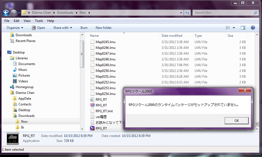Select the top-level Desktop node in navigation pane
The image size is (262, 157).
point(19,52)
